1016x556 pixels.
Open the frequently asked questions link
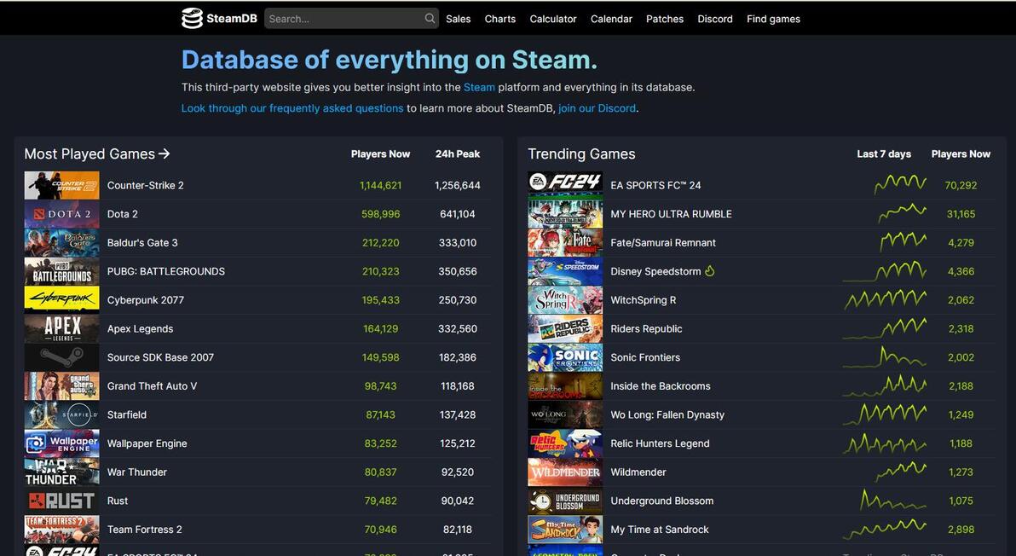click(292, 108)
